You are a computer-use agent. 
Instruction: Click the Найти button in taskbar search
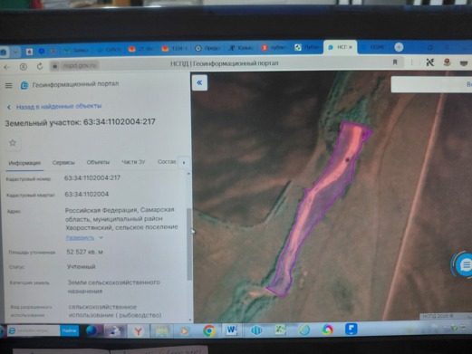click(69, 330)
